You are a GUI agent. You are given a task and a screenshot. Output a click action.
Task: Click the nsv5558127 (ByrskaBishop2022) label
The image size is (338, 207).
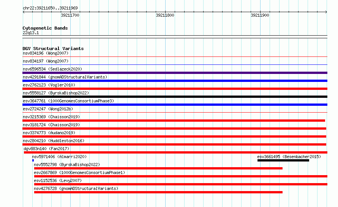point(56,93)
